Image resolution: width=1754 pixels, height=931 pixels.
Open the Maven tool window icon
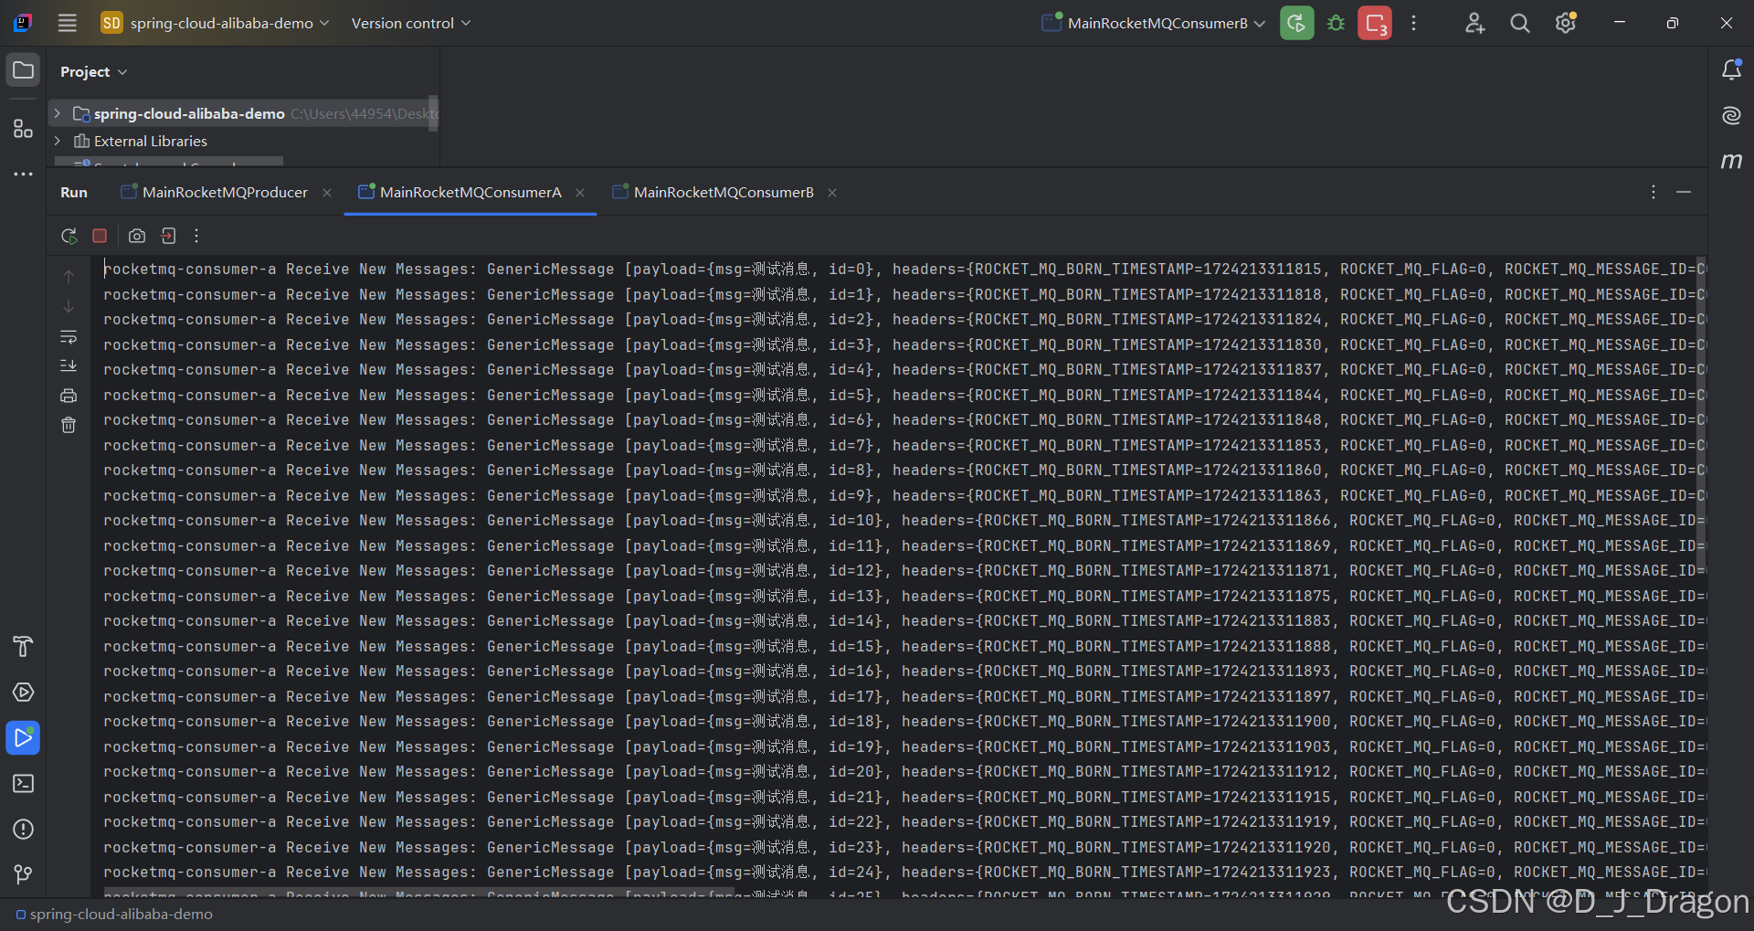click(1731, 161)
